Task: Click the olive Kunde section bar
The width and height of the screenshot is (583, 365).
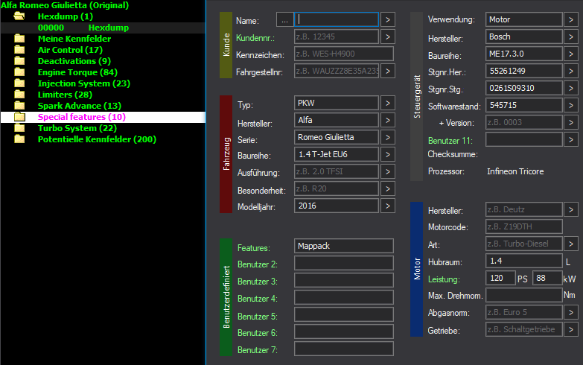Action: pos(226,45)
